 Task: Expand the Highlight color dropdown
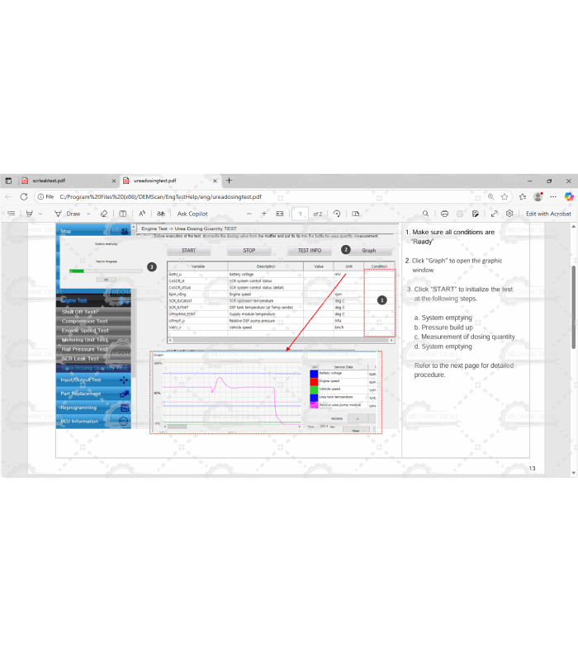pyautogui.click(x=41, y=214)
